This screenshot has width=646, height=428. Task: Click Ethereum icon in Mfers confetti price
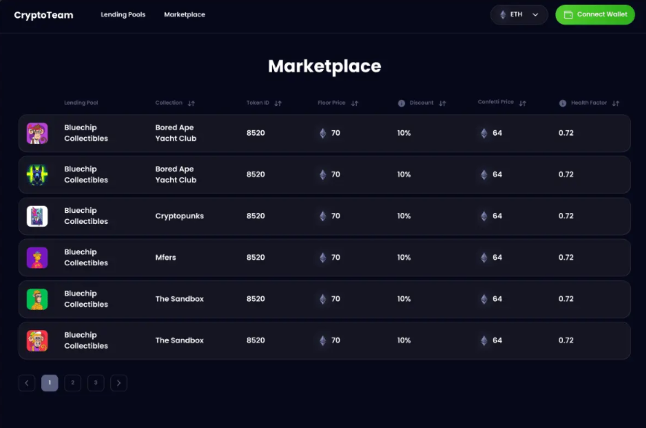click(484, 258)
